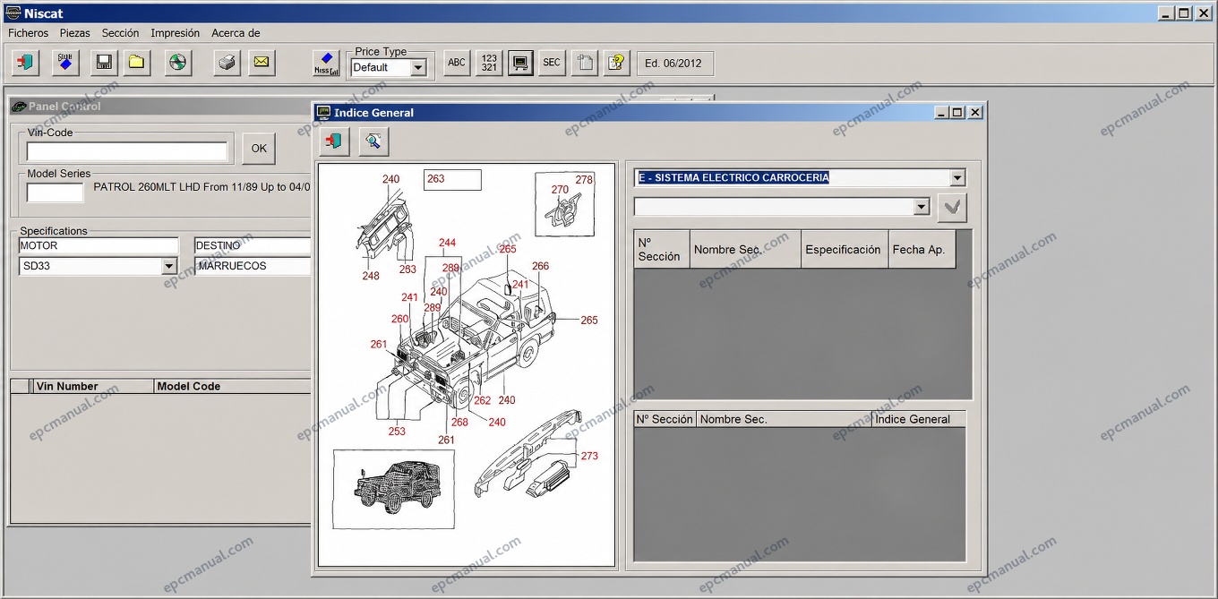
Task: Click part number 273 in the diagram
Action: (589, 456)
